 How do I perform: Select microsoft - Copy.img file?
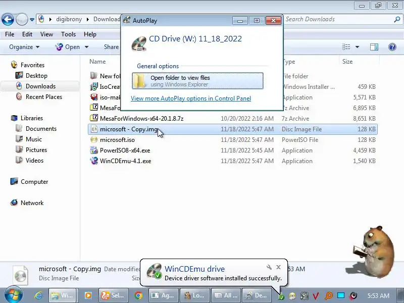tap(233, 129)
